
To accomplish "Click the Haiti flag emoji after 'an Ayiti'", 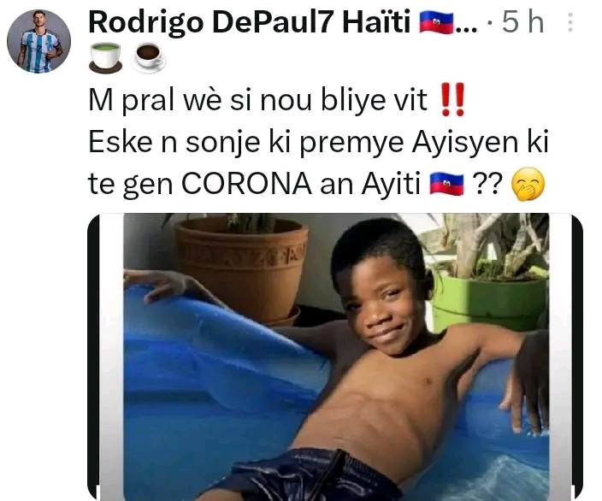I will coord(446,185).
